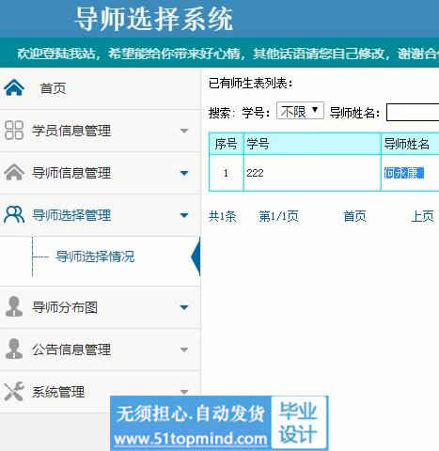The height and width of the screenshot is (451, 439).
Task: Expand the 导师分布图 arrow
Action: coord(184,307)
